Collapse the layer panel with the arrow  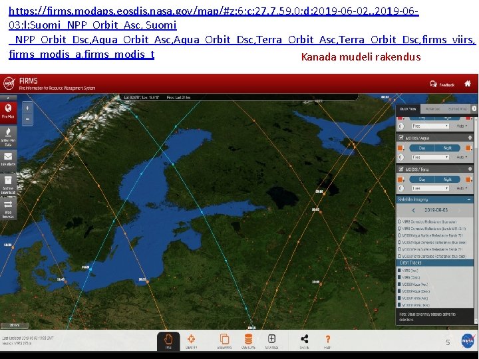474,108
